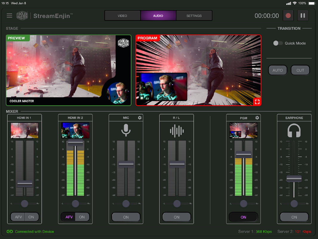The width and height of the screenshot is (318, 239).
Task: Click the 'EARPHONE' channel label
Action: 294,118
